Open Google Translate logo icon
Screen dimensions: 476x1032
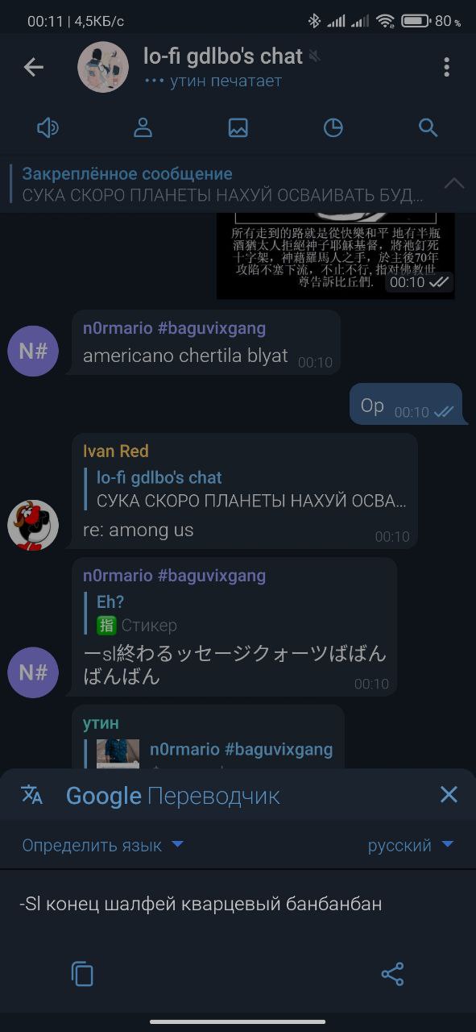coord(32,795)
